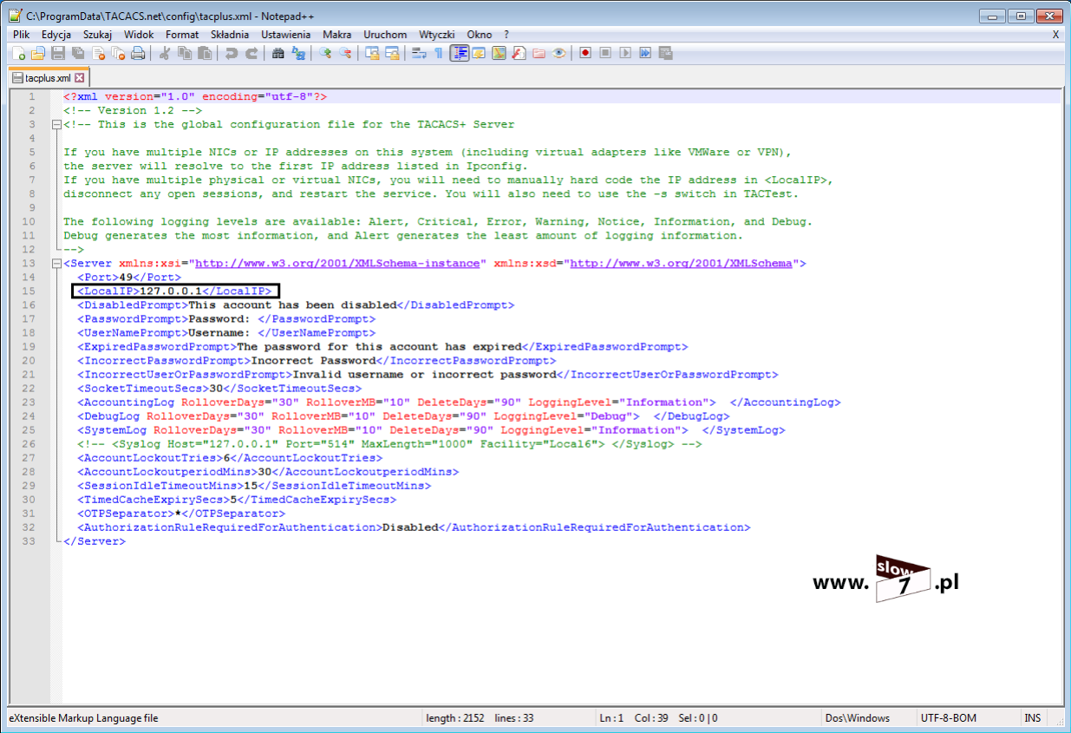
Task: Play back the recorded macro icon
Action: pyautogui.click(x=625, y=53)
